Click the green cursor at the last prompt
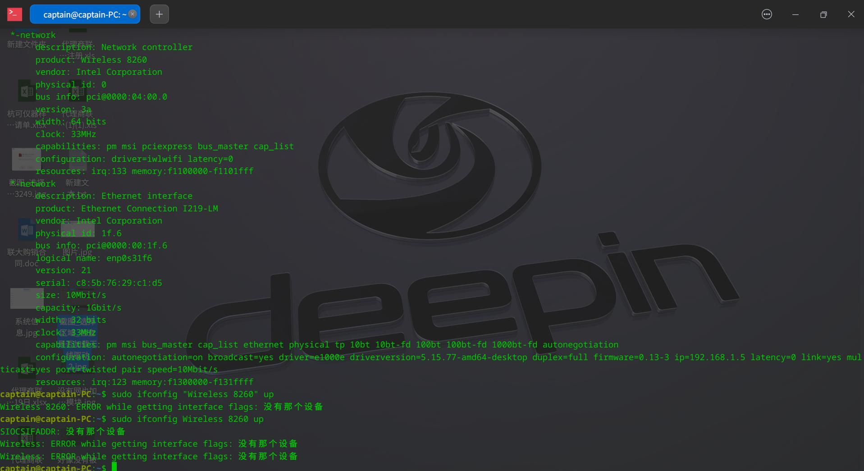864x471 pixels. 114,466
